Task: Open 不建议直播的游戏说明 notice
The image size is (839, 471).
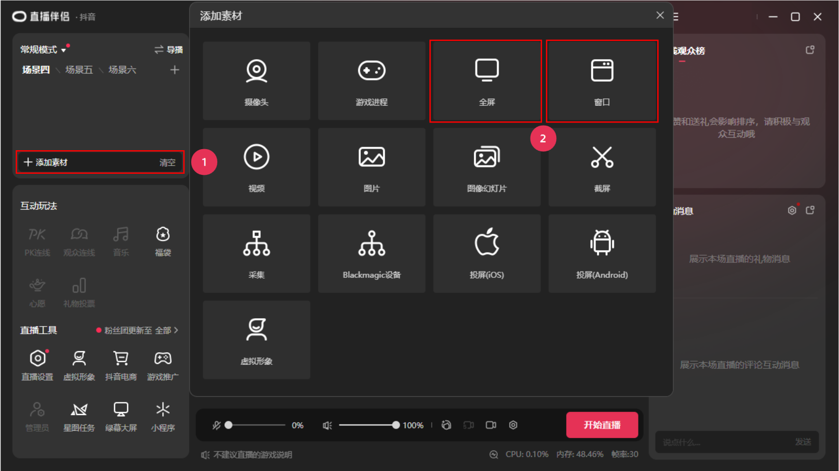Action: point(247,455)
